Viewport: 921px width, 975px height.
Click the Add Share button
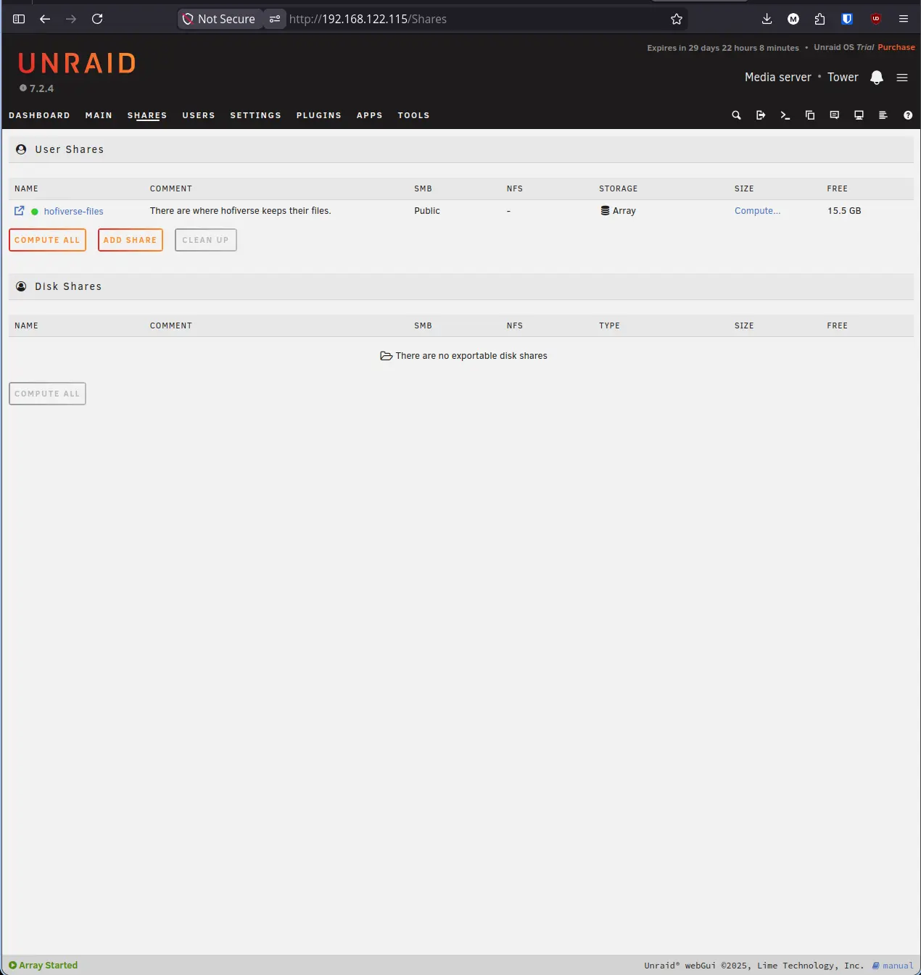click(130, 240)
